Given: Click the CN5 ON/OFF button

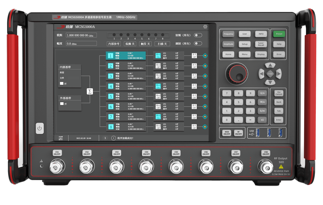Looking at the screenshot, I should (x=176, y=153).
